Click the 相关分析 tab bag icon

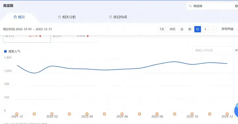59,17
